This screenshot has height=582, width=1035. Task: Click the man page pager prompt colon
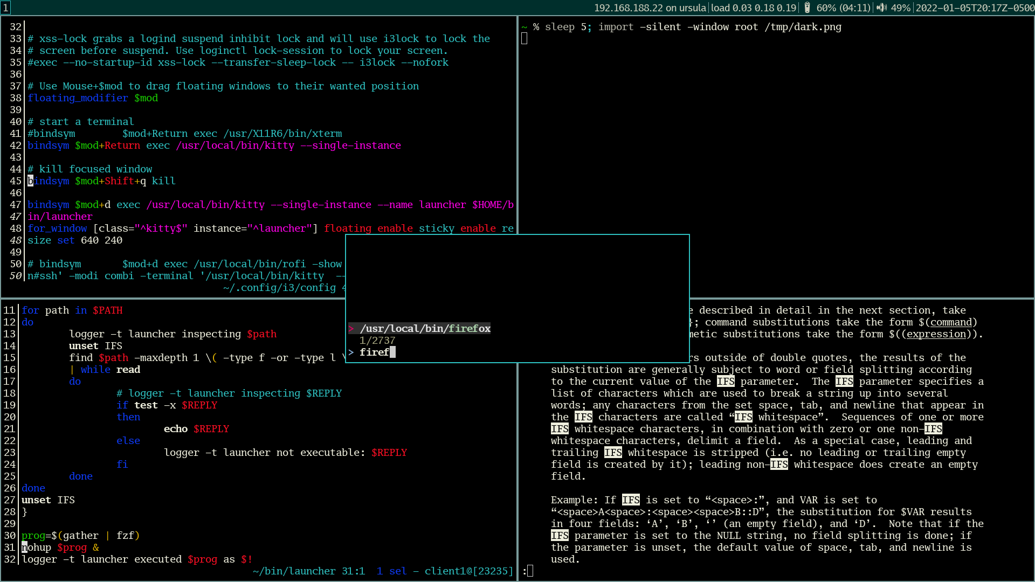click(525, 571)
